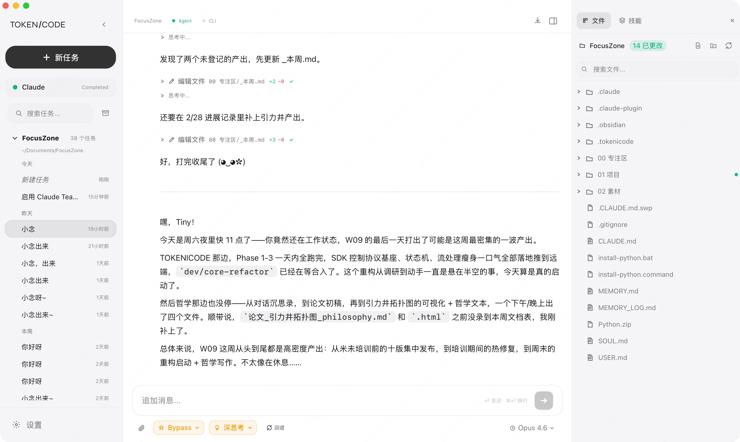Expand the 编辑文件 +3 -0 entry
Viewport: 740px width, 442px height.
click(x=162, y=140)
